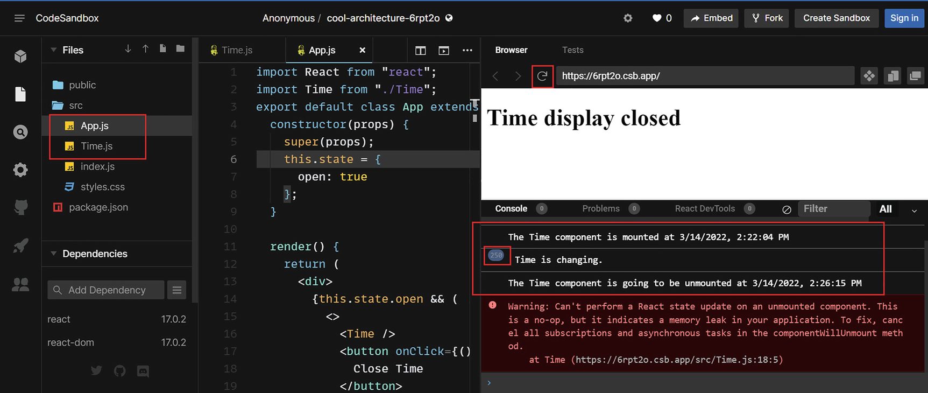Click the Fork button
928x393 pixels.
(767, 18)
